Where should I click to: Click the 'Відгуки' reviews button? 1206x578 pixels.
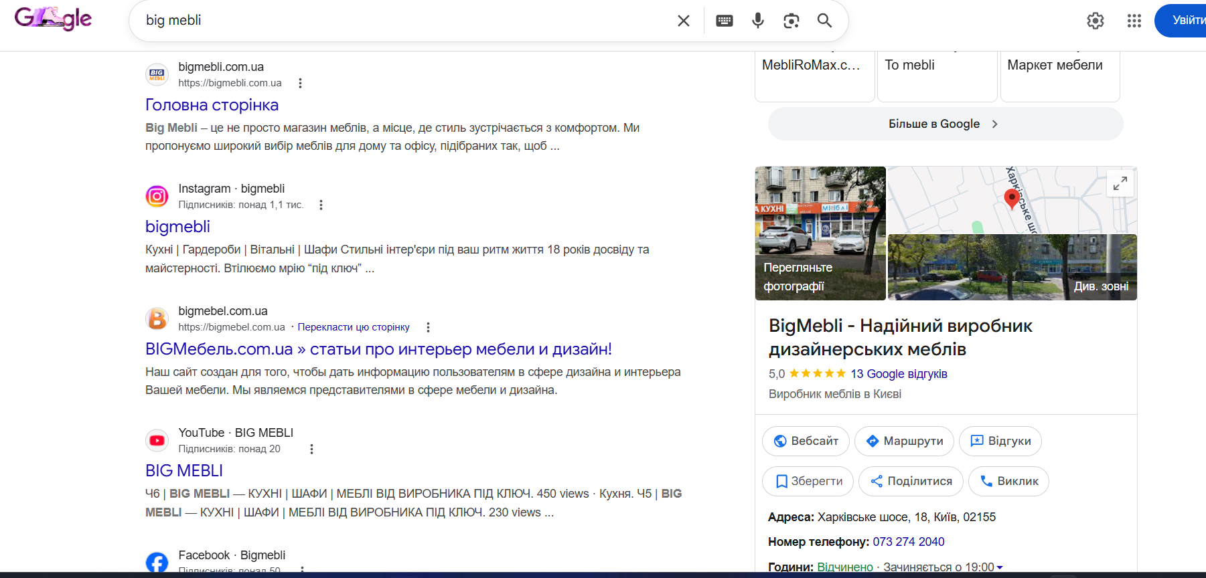(1000, 441)
